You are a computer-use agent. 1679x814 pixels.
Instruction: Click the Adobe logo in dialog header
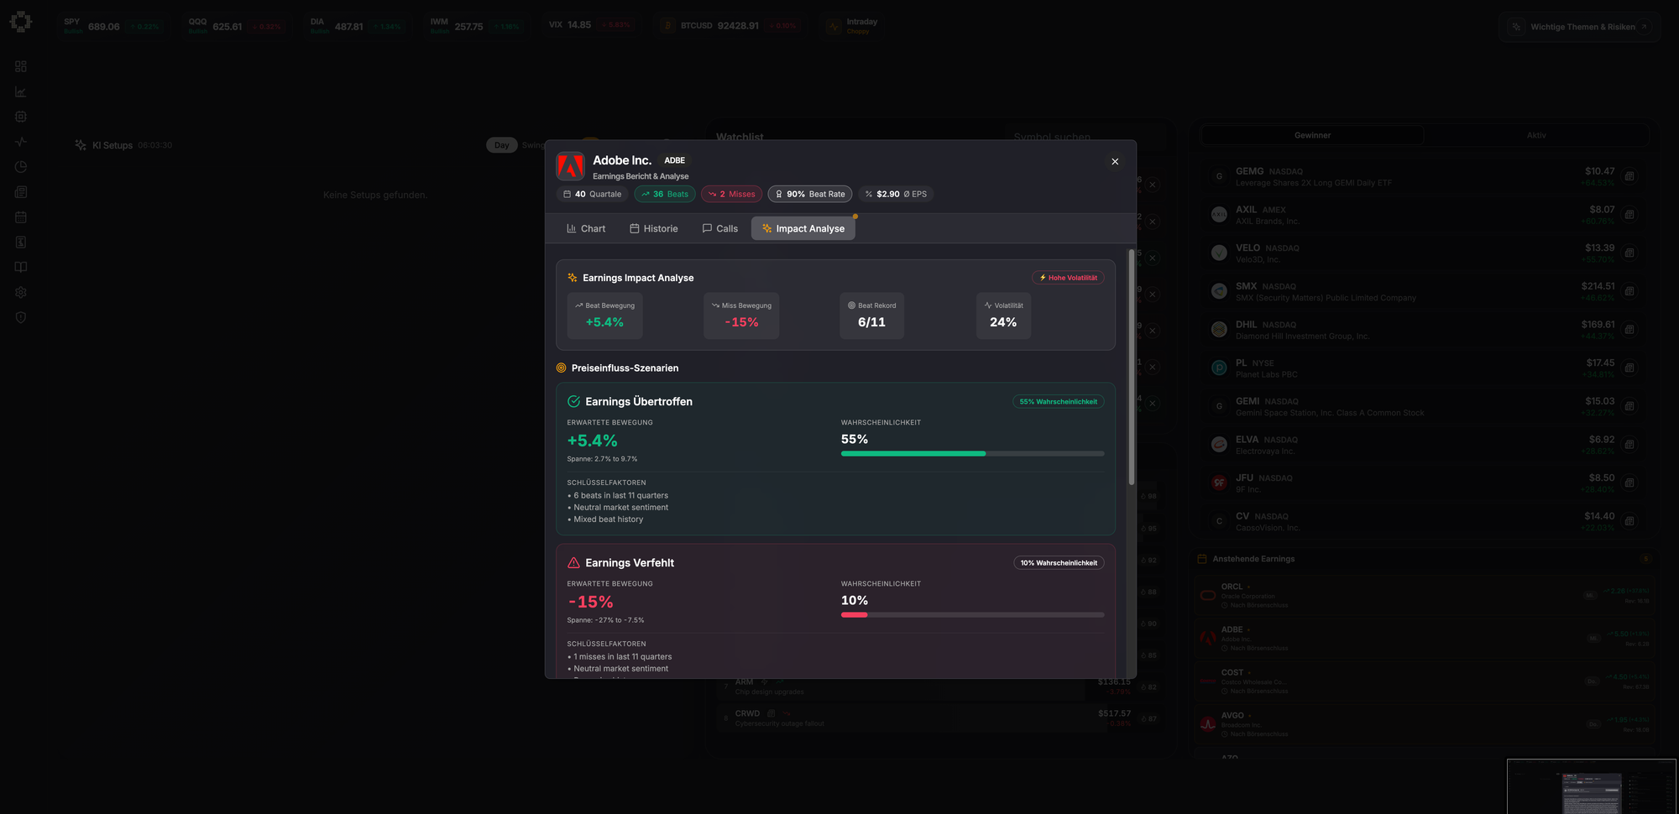[x=571, y=166]
